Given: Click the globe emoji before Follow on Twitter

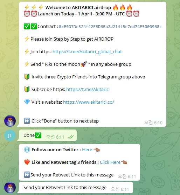Looking at the screenshot, I should click(x=27, y=149).
